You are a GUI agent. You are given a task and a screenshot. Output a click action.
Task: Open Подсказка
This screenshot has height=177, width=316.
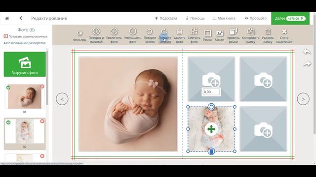pos(166,18)
